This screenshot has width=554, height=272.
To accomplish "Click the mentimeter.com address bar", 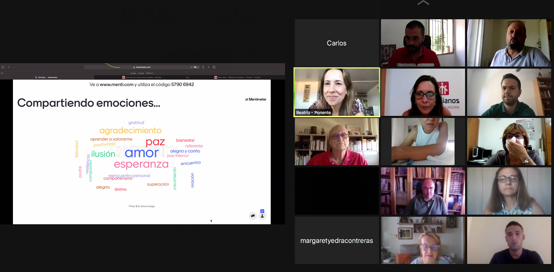I will tap(143, 67).
